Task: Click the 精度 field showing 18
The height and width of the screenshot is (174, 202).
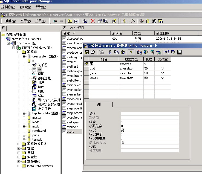Action: point(150,122)
